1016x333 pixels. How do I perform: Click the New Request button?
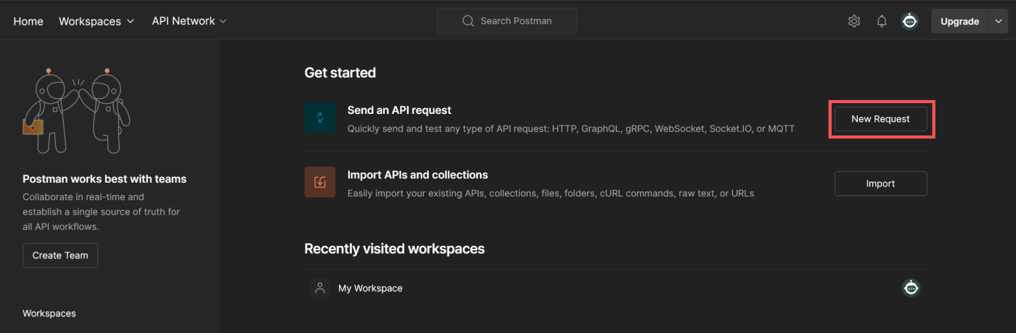[880, 119]
